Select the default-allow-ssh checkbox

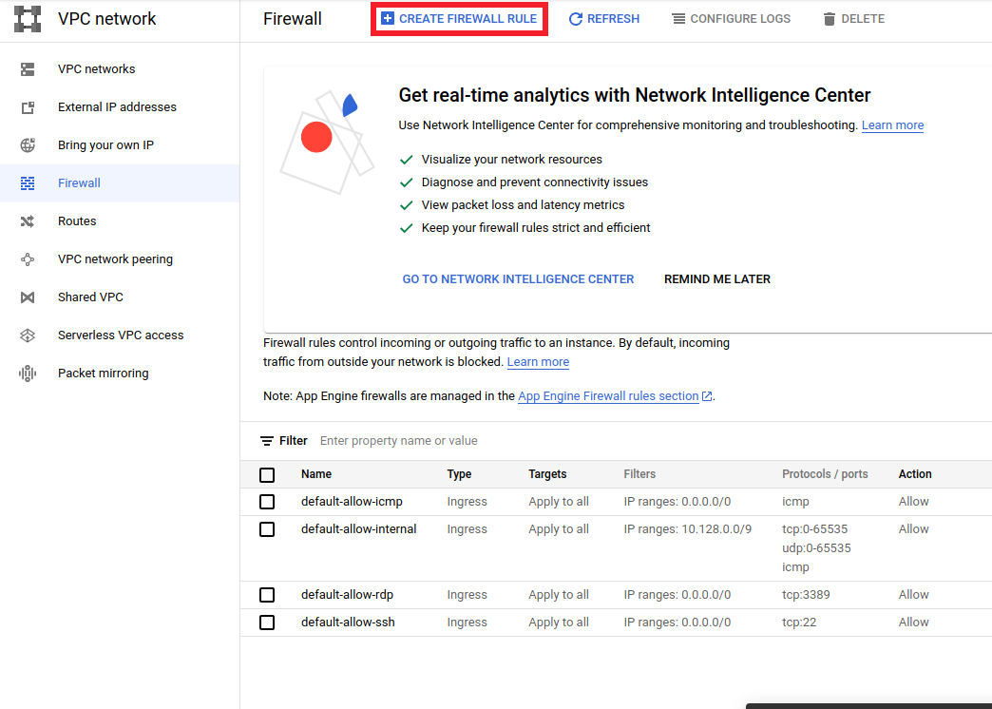267,622
